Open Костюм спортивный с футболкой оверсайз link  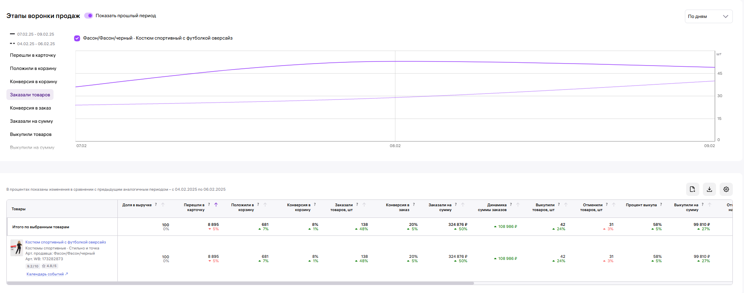click(x=65, y=242)
